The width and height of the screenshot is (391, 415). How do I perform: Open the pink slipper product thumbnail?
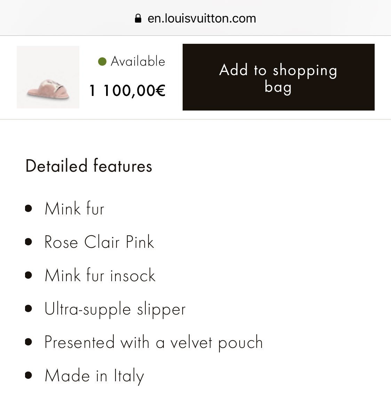(x=48, y=77)
